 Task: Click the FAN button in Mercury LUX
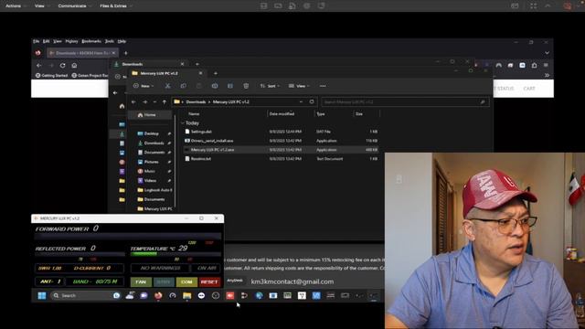click(x=141, y=282)
